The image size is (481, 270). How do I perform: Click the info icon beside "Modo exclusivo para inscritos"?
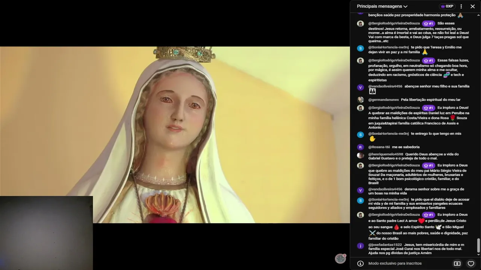(x=360, y=263)
